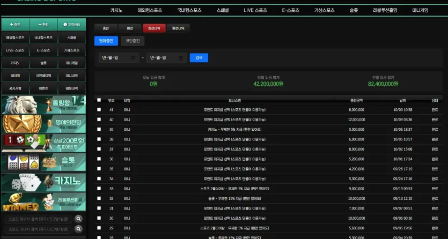Screen dimensions: 448x239
Task: Open the 명예의전당 gold star banner
Action: (x=43, y=124)
